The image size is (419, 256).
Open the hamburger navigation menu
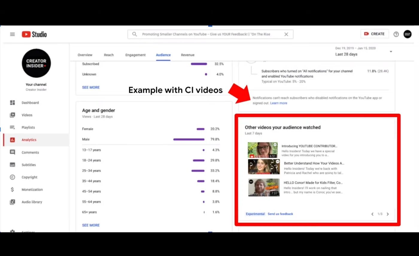[12, 34]
